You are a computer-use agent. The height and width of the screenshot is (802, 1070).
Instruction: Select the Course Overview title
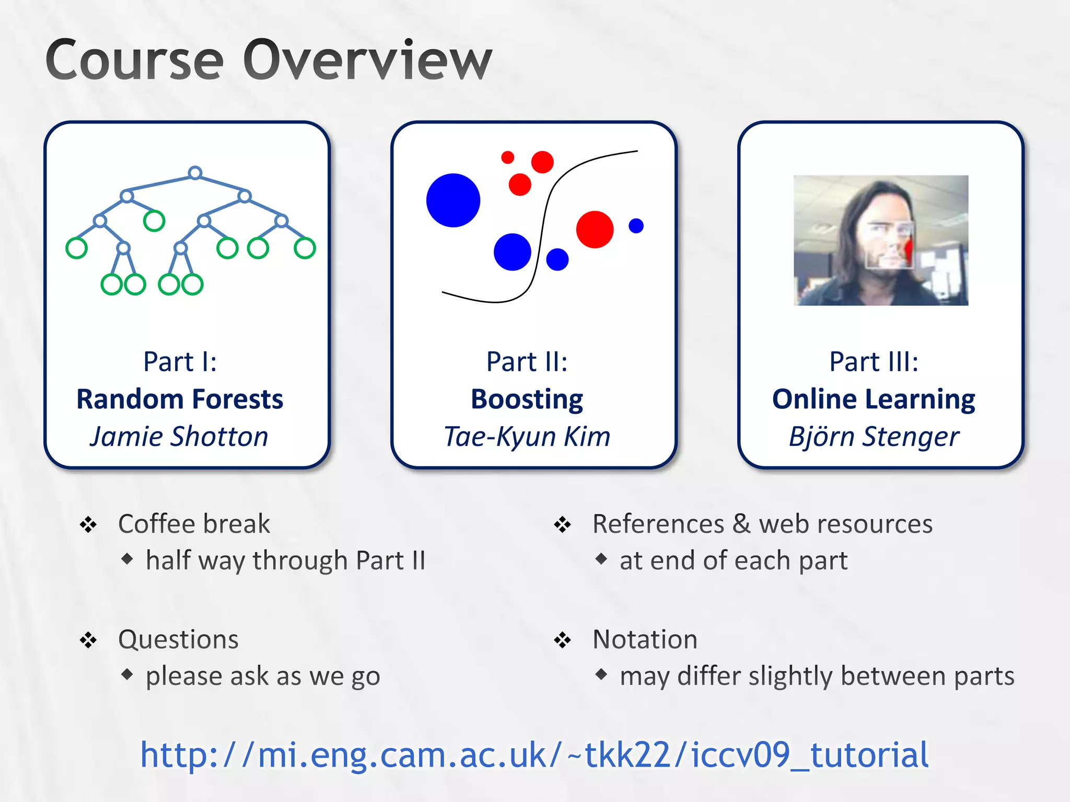tap(269, 60)
